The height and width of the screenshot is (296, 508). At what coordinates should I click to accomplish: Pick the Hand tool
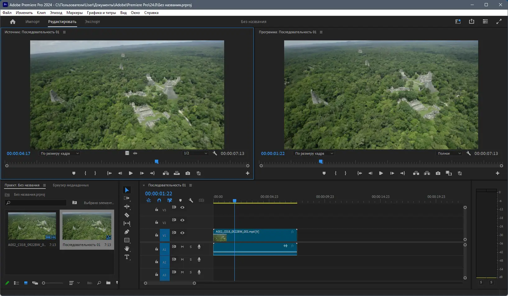point(127,248)
